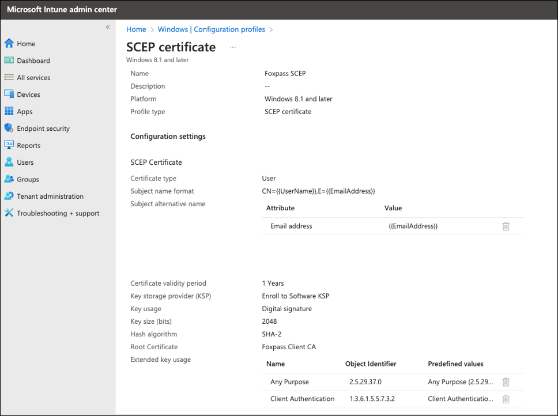
Task: Click the All services list icon
Action: tap(9, 77)
